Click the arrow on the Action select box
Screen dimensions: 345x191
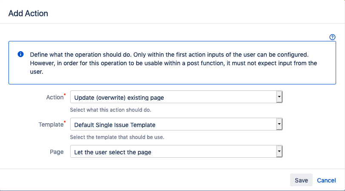tap(279, 97)
